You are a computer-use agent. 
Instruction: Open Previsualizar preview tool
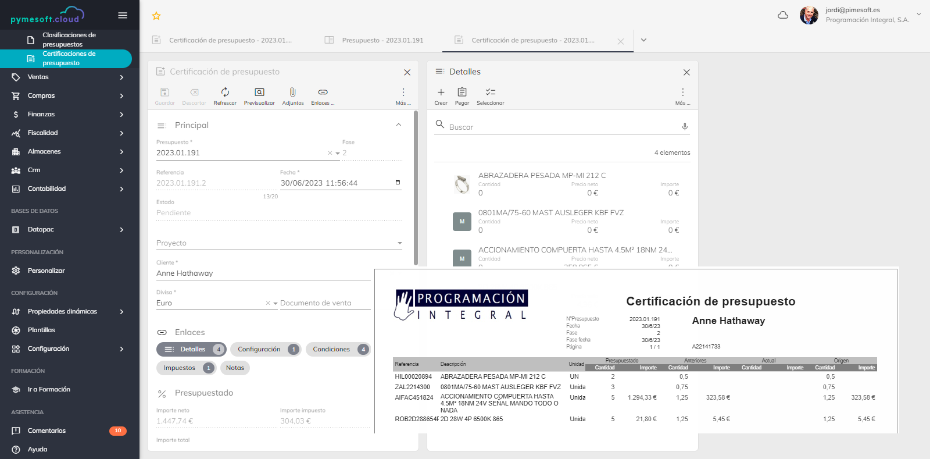[x=259, y=92]
